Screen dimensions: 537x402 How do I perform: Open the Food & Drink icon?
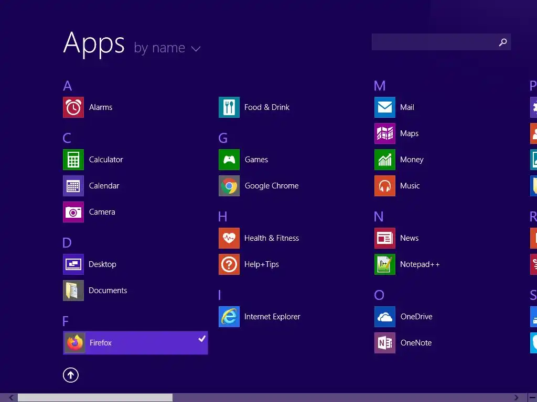tap(229, 107)
